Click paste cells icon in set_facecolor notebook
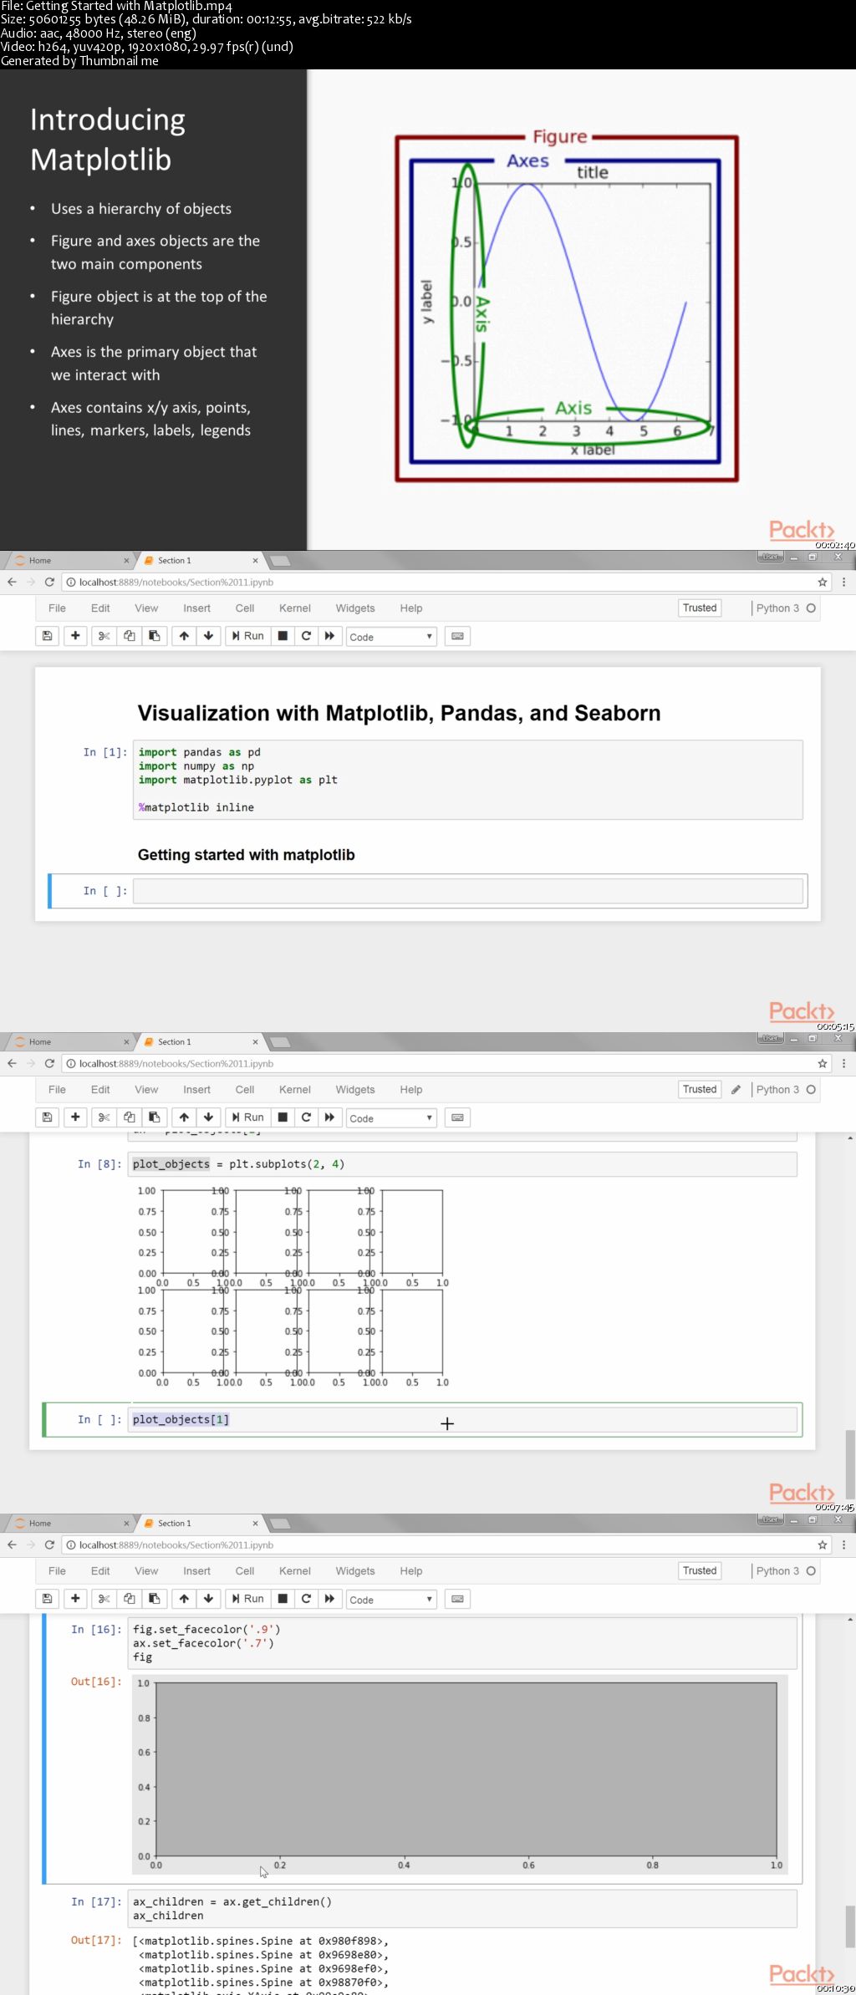 point(154,1599)
